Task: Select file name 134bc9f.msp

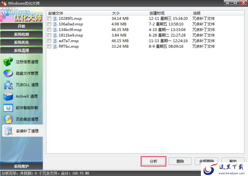Action: point(70,30)
